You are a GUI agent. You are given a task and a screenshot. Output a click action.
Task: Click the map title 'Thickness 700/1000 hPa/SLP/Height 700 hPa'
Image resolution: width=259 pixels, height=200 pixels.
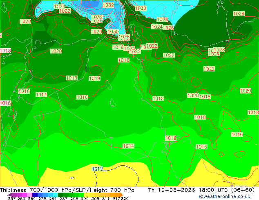click(x=67, y=190)
